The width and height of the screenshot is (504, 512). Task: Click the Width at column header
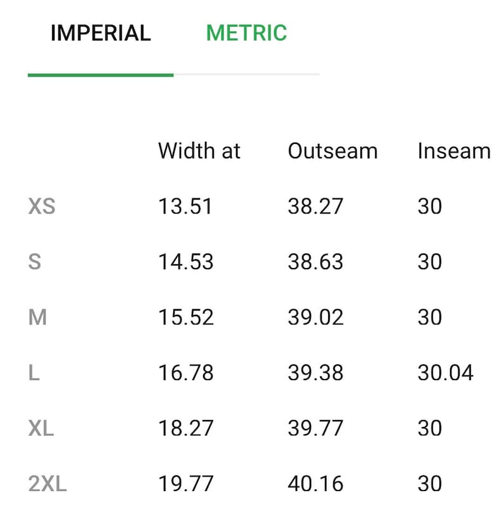[x=199, y=151]
